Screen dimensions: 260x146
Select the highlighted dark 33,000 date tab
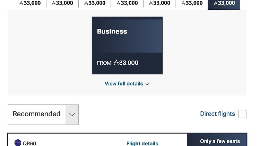224,4
